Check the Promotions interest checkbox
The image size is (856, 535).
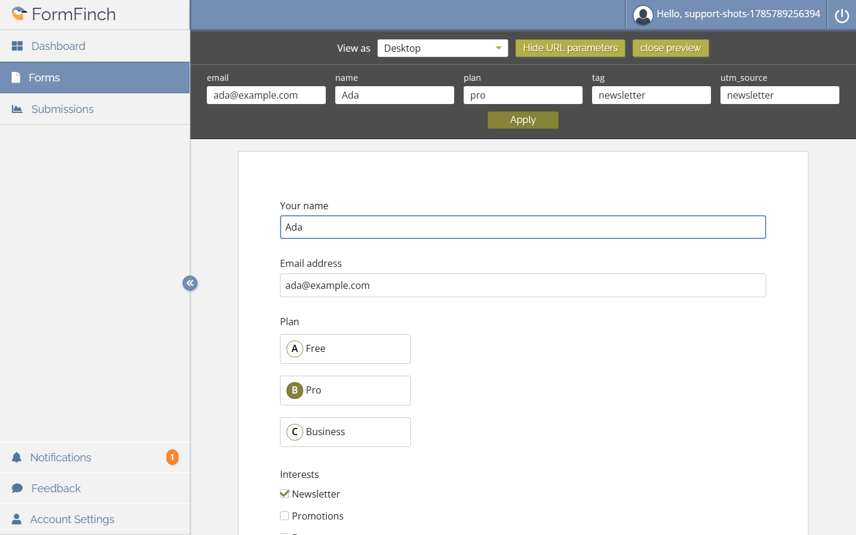point(285,516)
